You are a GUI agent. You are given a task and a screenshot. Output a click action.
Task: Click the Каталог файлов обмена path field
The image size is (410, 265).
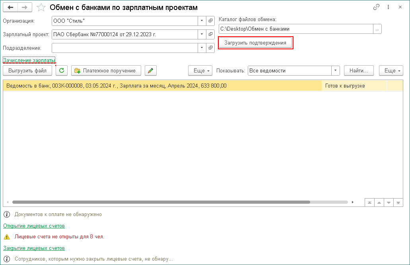[296, 29]
